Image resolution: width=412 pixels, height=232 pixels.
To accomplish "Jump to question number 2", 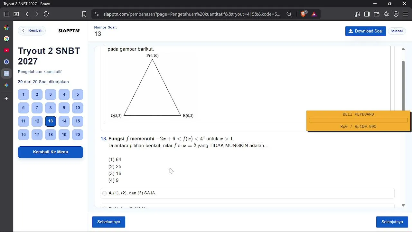I will pyautogui.click(x=37, y=94).
